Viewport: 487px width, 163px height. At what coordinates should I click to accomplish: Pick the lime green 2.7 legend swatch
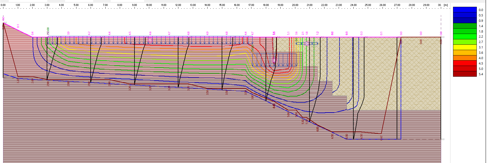[x=465, y=42]
